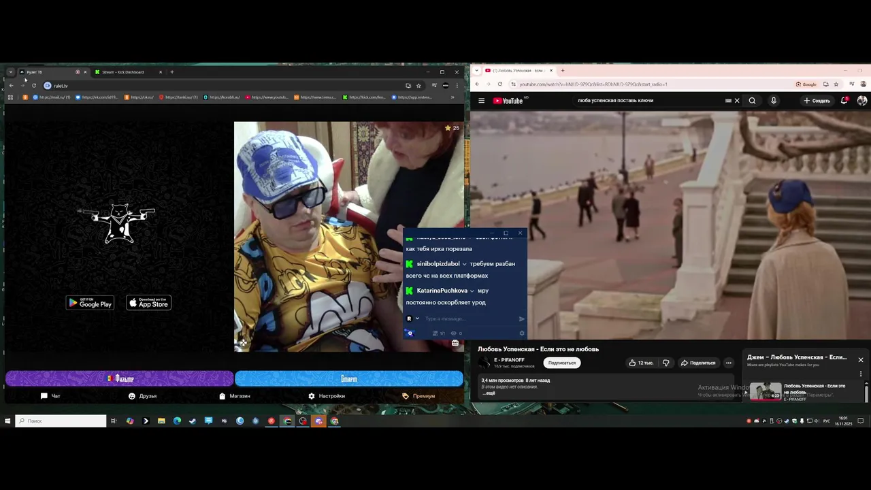Expand KatarinaPuchkova user chevron in chat
Screen dimensions: 871x490
tap(472, 291)
